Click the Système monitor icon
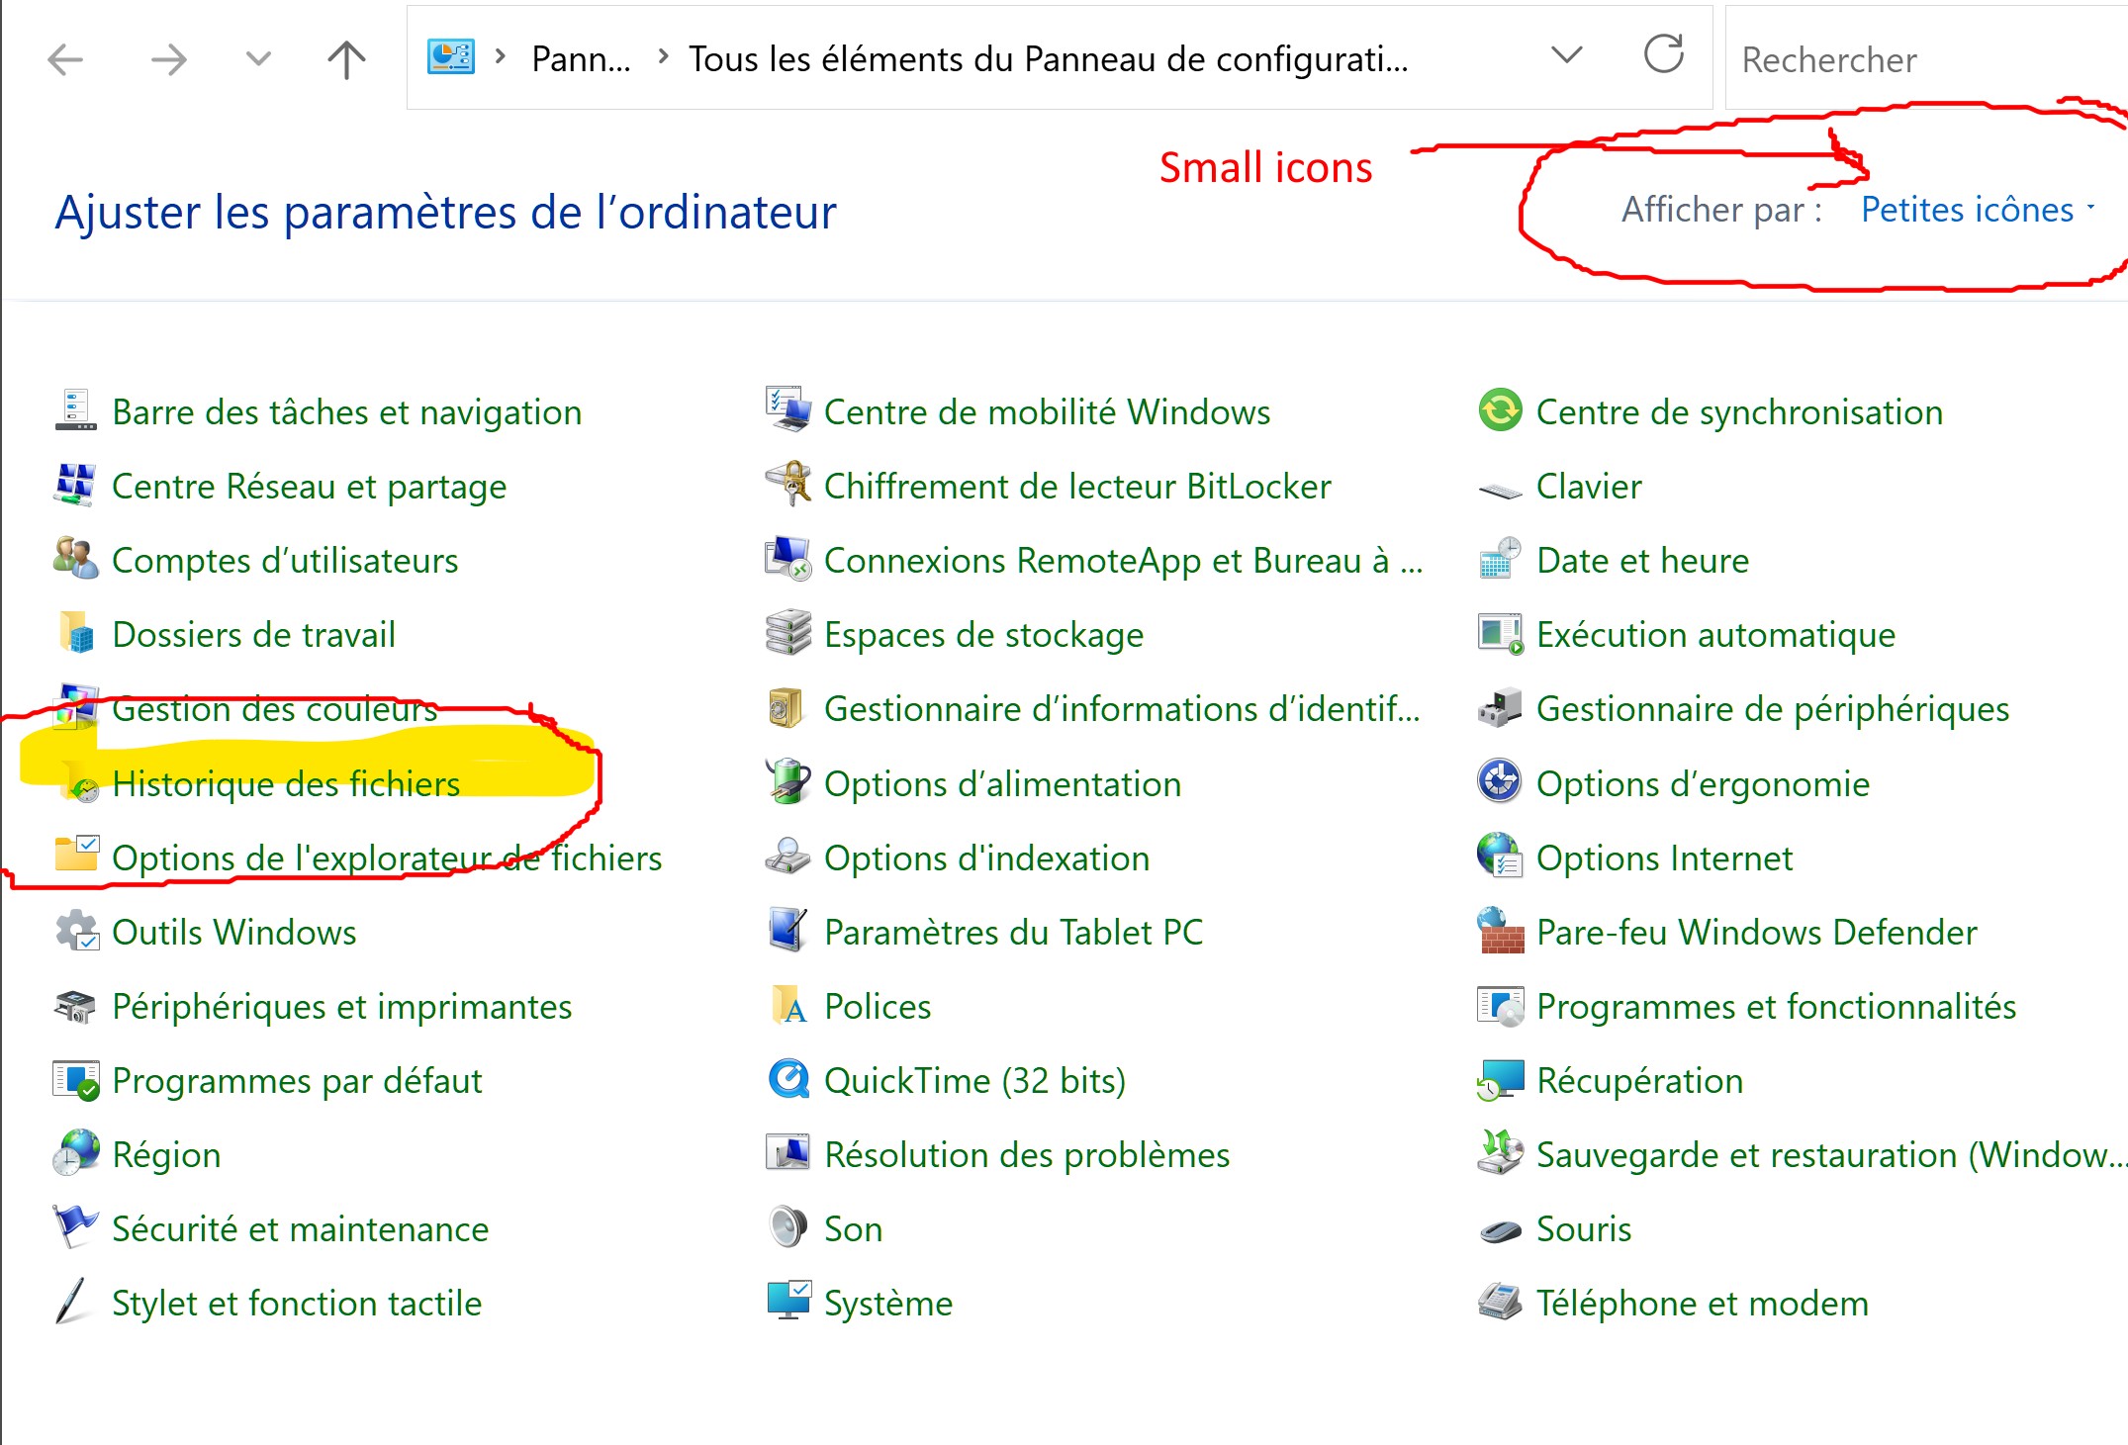 pos(788,1302)
